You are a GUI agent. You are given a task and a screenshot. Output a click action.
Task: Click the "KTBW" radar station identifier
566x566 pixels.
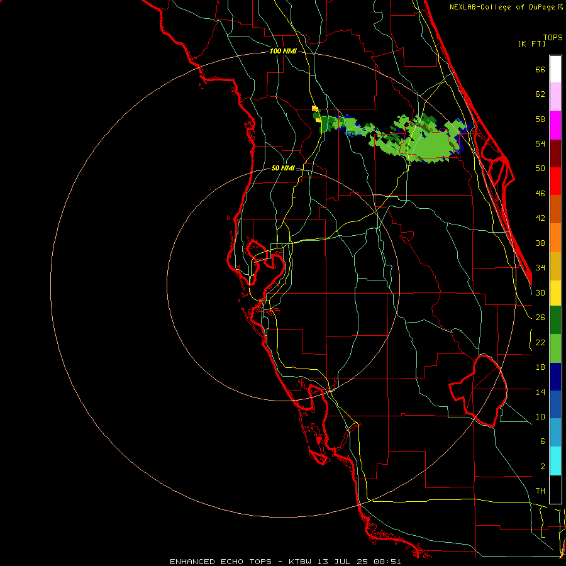[300, 562]
